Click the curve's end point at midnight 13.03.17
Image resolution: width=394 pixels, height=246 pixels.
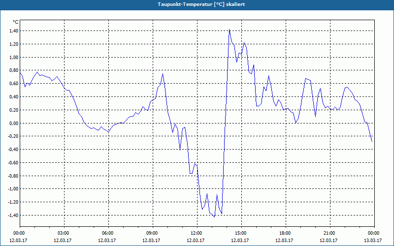pyautogui.click(x=372, y=142)
